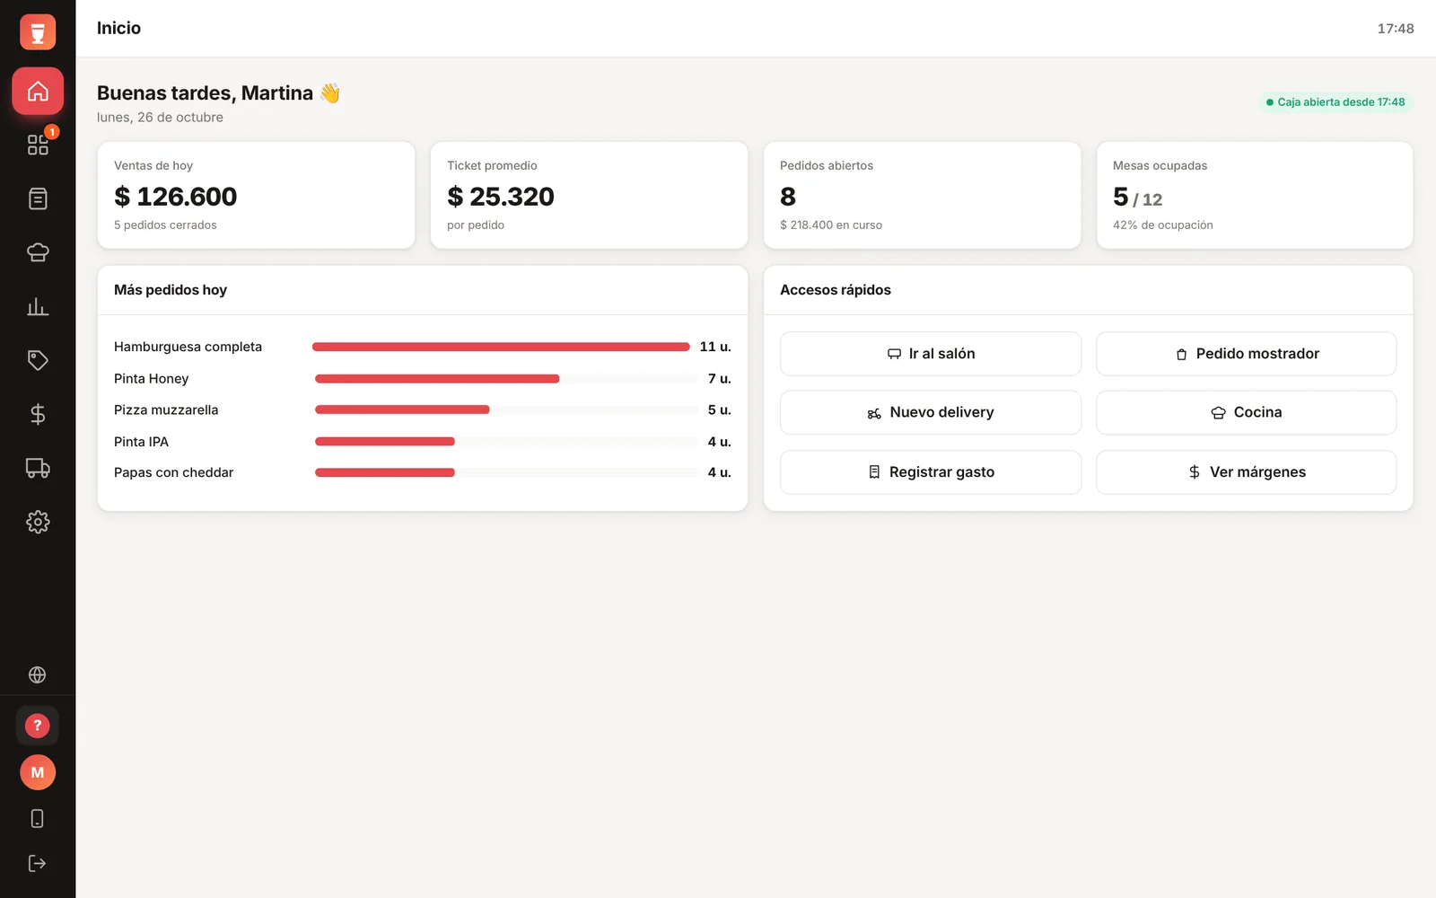Image resolution: width=1436 pixels, height=898 pixels.
Task: Click Caja abierta desde 17:48 status badge
Action: pyautogui.click(x=1335, y=102)
